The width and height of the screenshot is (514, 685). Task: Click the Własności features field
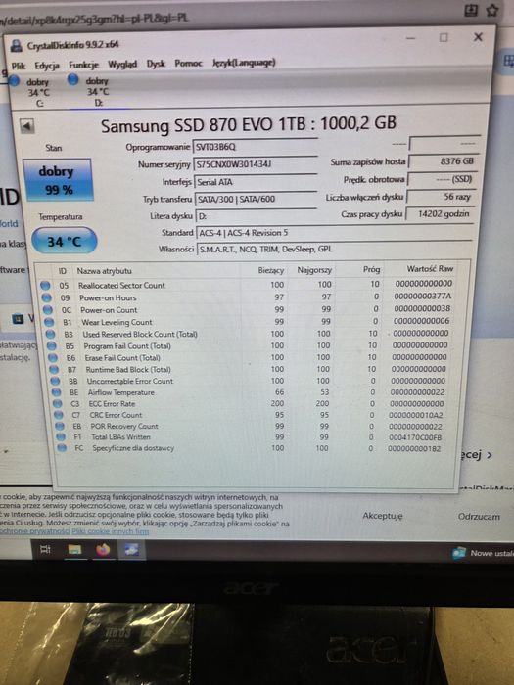pyautogui.click(x=335, y=249)
